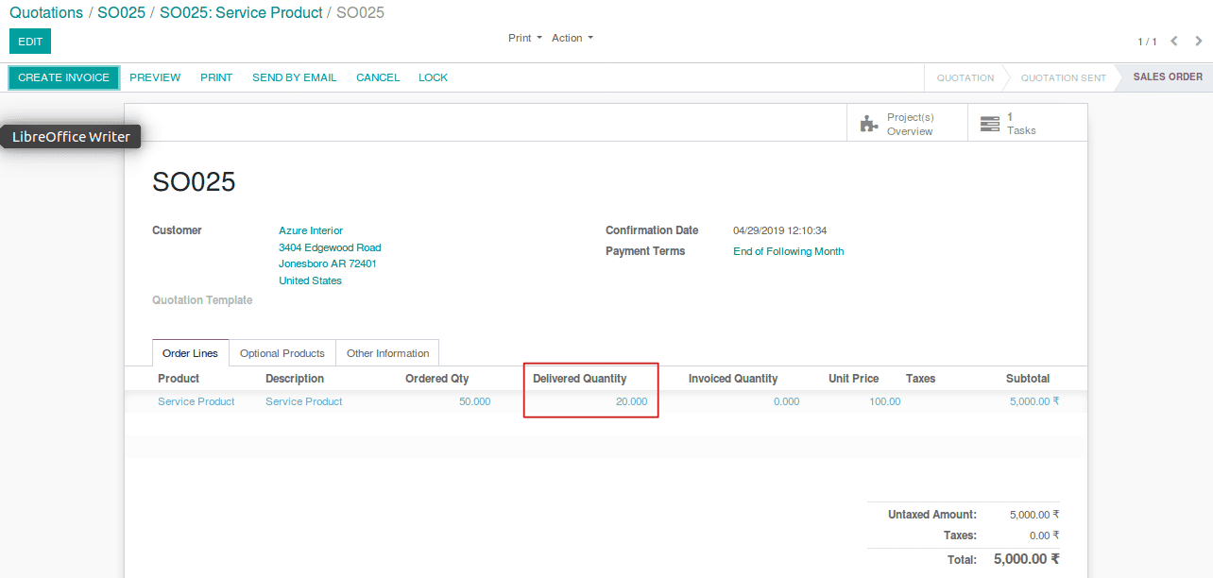Click the Project(s) Overview puzzle icon
The image size is (1213, 578).
point(868,124)
